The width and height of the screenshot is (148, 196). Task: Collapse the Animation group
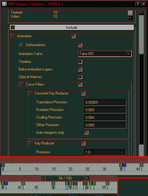pyautogui.click(x=13, y=36)
